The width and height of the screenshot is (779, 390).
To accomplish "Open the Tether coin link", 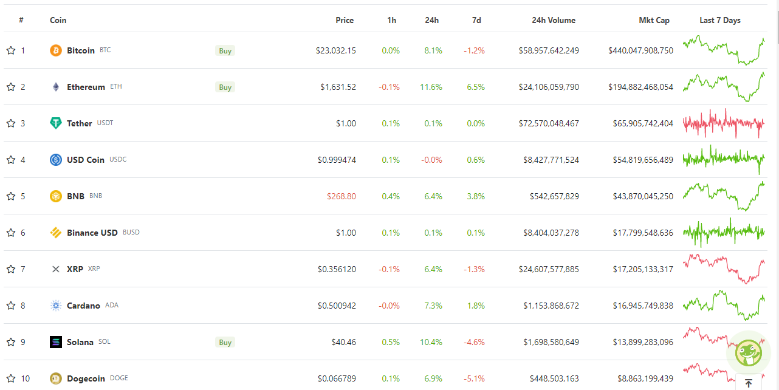I will 80,123.
